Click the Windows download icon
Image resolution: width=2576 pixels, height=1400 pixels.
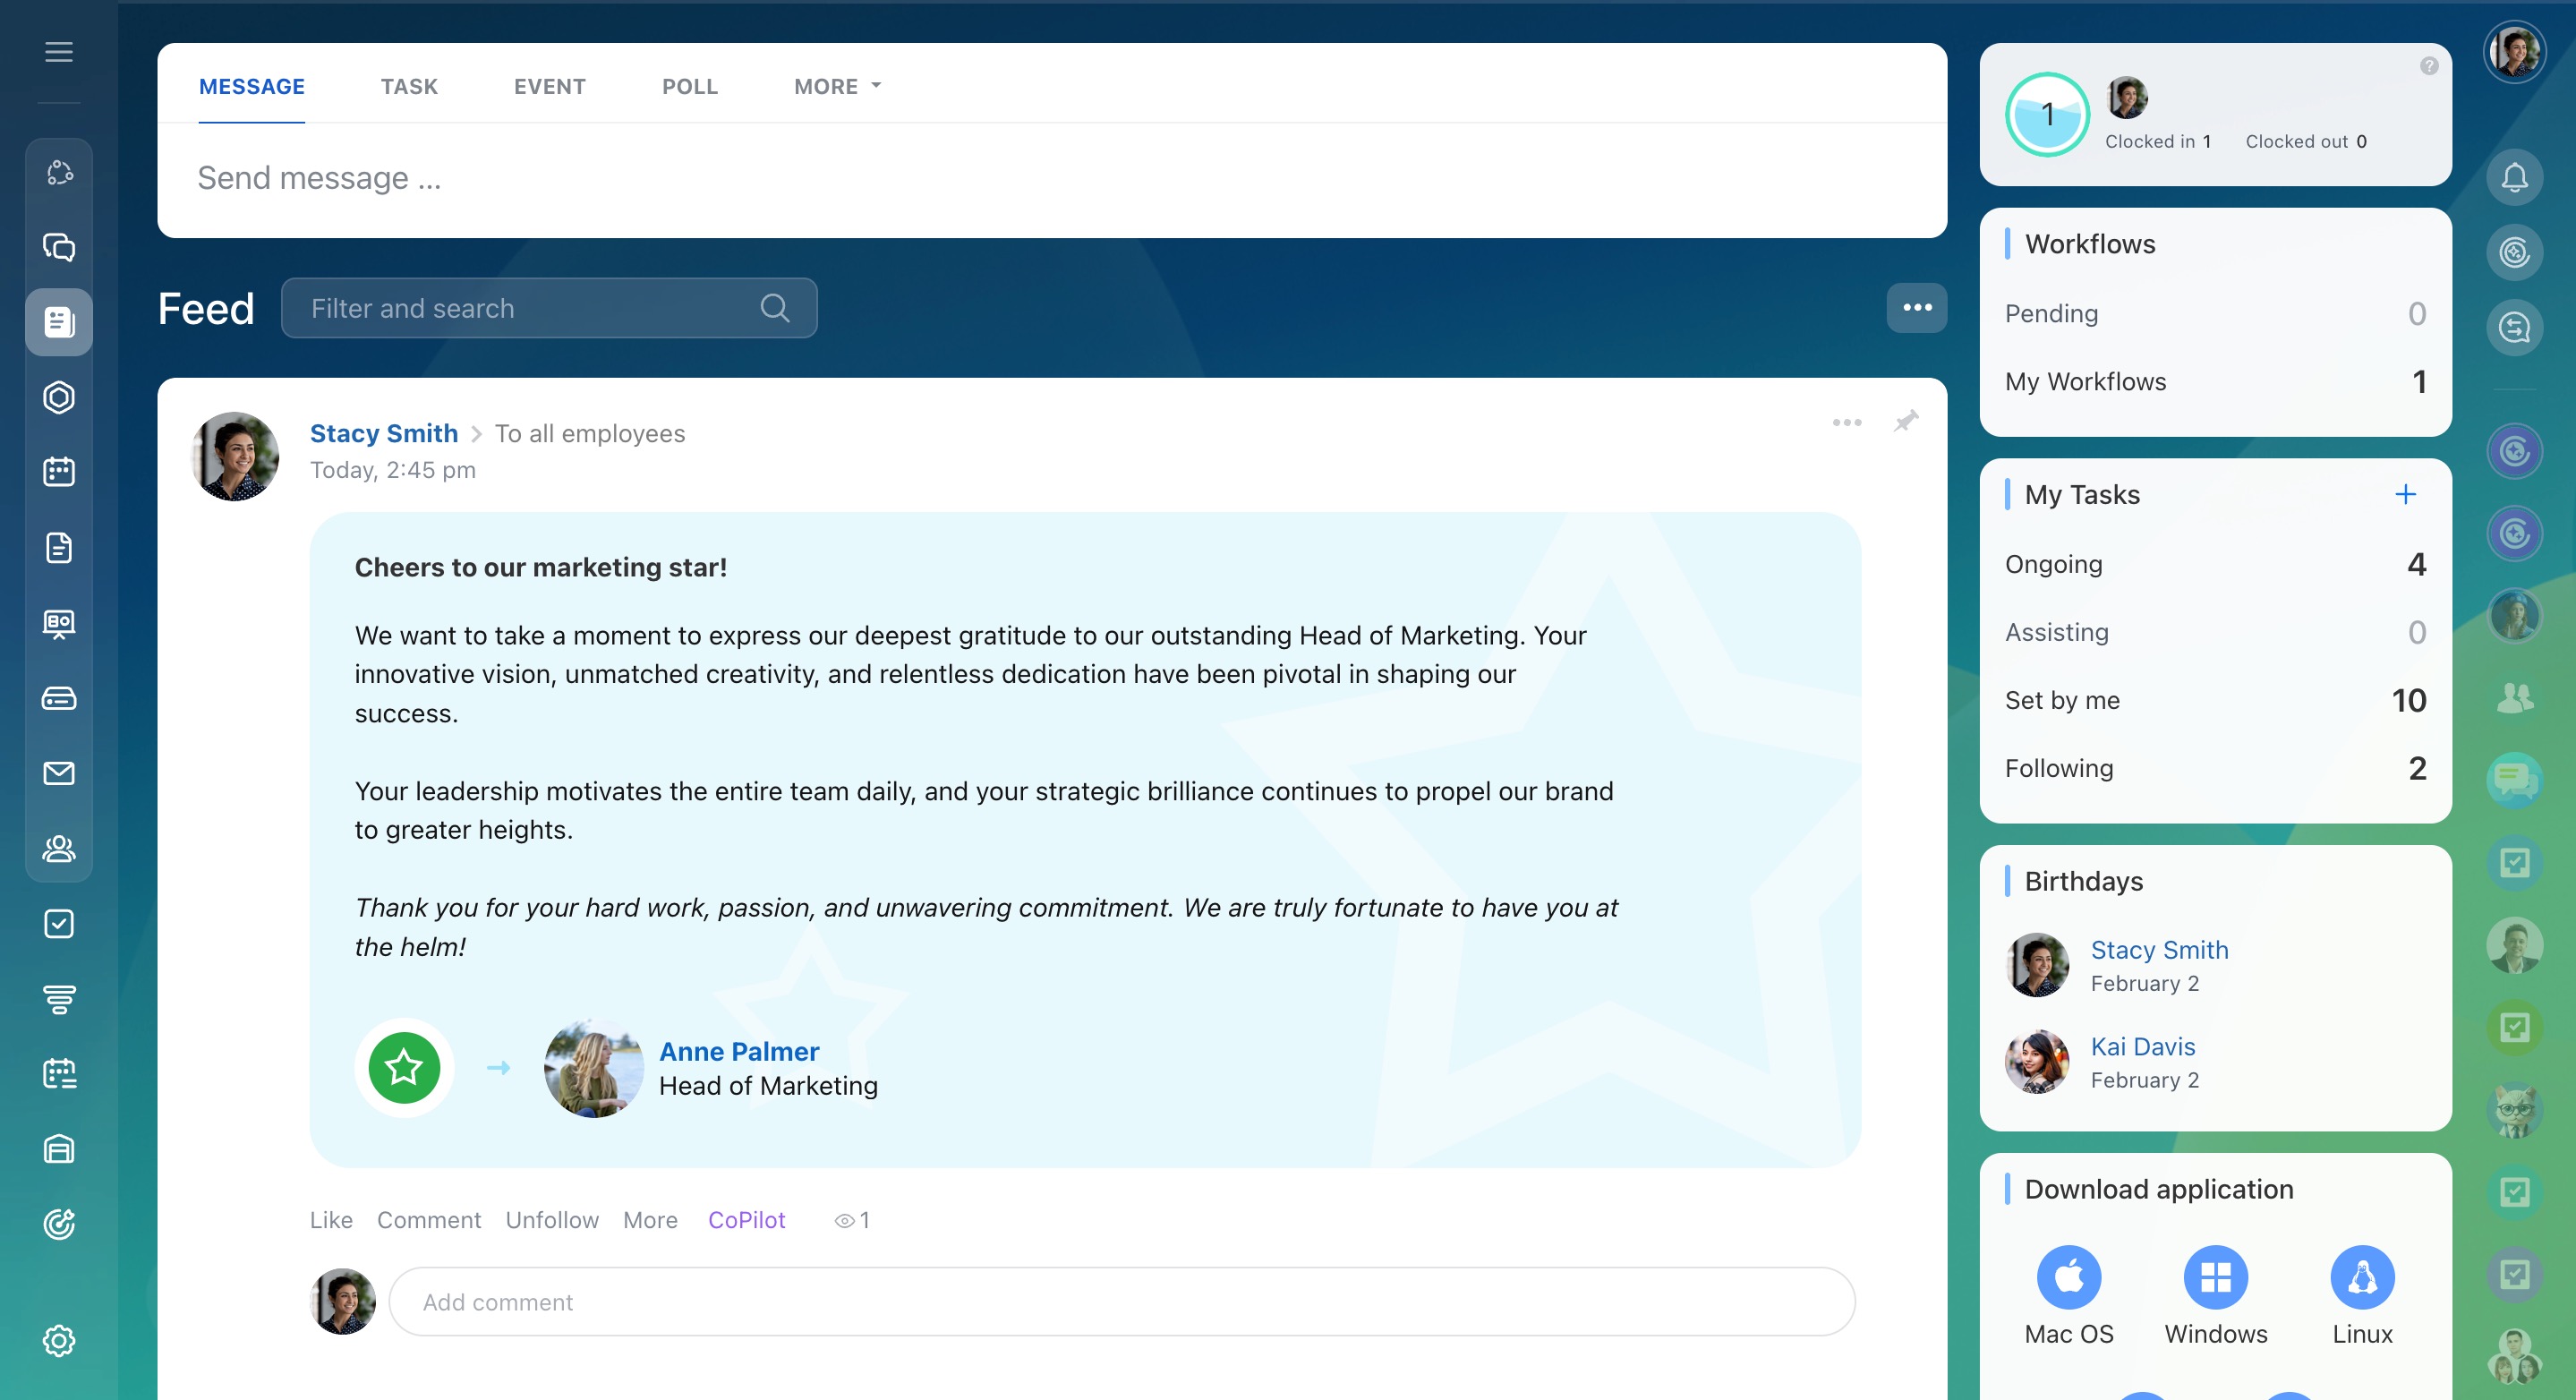pos(2215,1277)
